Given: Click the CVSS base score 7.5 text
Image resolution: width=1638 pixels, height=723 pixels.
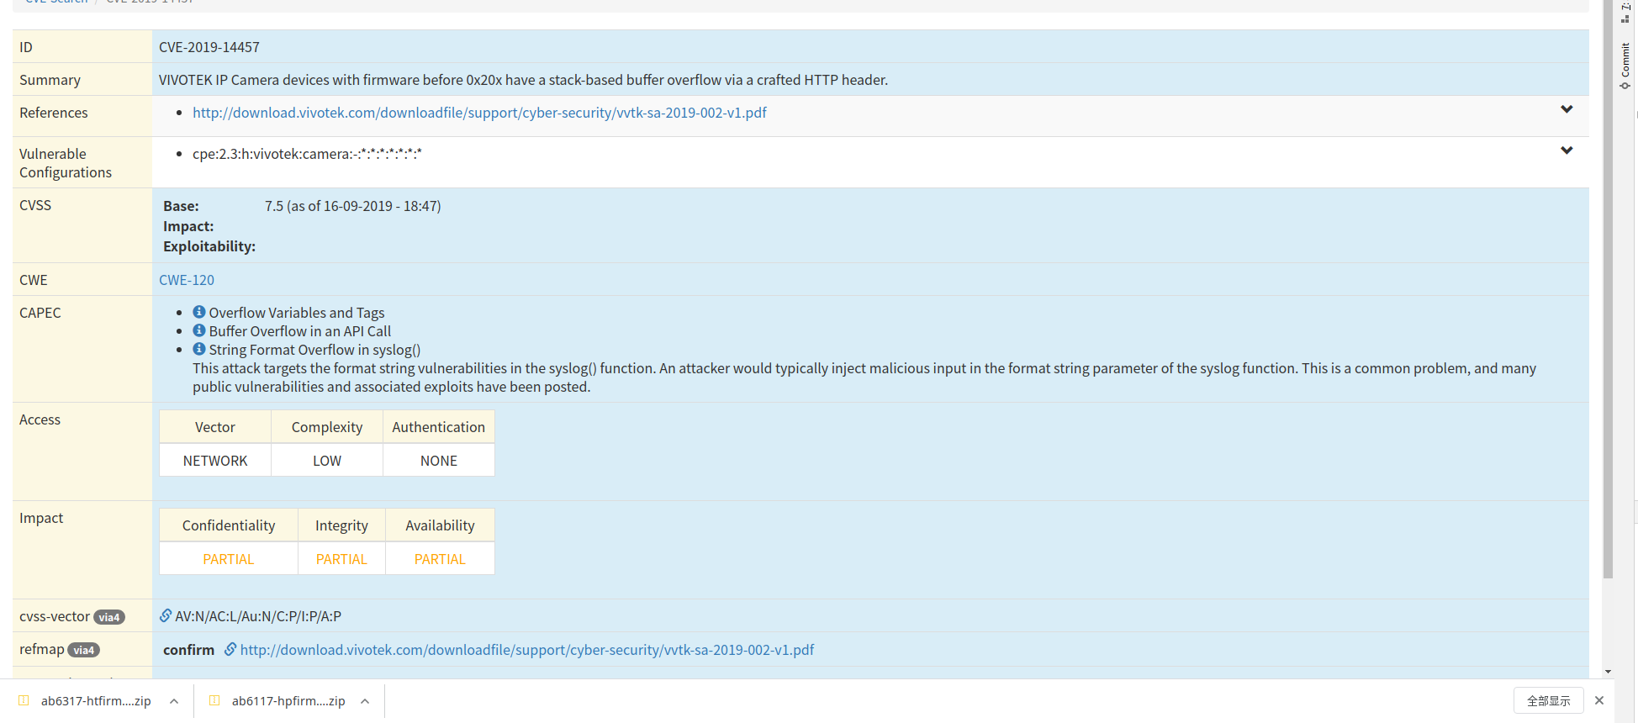Looking at the screenshot, I should [352, 206].
